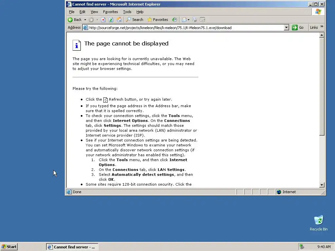Click the Links toolbar label

point(314,27)
